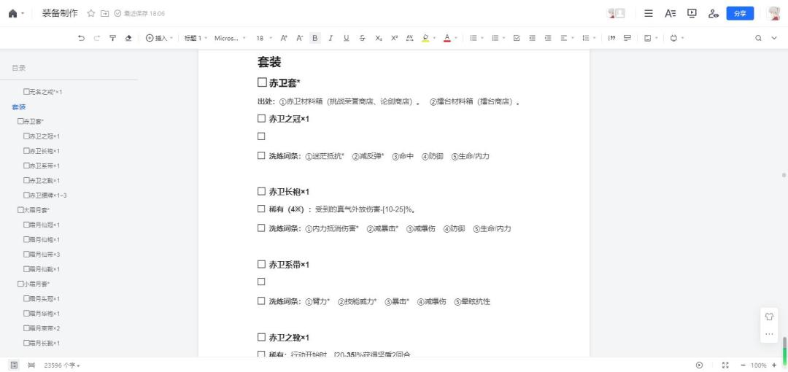Open the plugins dropdown

point(676,38)
